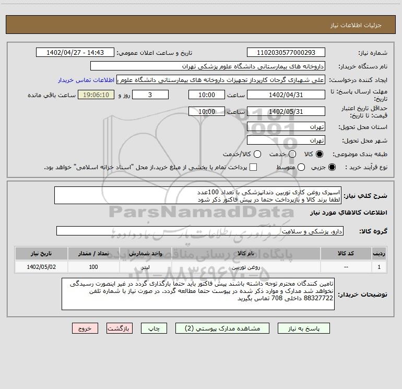Click the شرح کلی نیاز description box

198,195
